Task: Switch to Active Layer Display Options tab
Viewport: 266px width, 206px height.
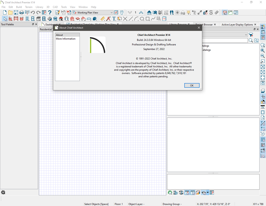Action: pyautogui.click(x=237, y=24)
